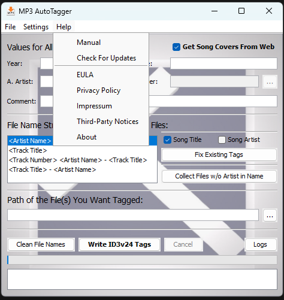284x300 pixels.
Task: Click the Cancel button
Action: tap(183, 244)
